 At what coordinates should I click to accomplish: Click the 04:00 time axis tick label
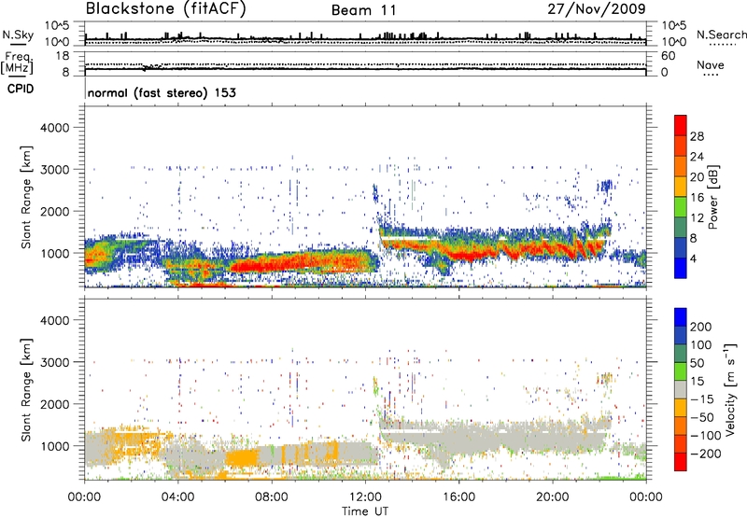(178, 497)
